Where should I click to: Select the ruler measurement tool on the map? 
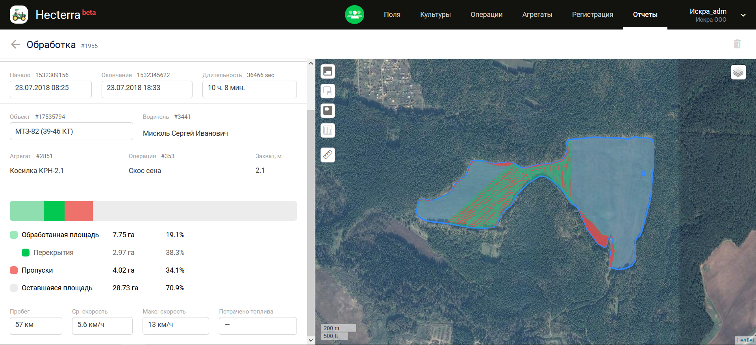click(x=328, y=155)
